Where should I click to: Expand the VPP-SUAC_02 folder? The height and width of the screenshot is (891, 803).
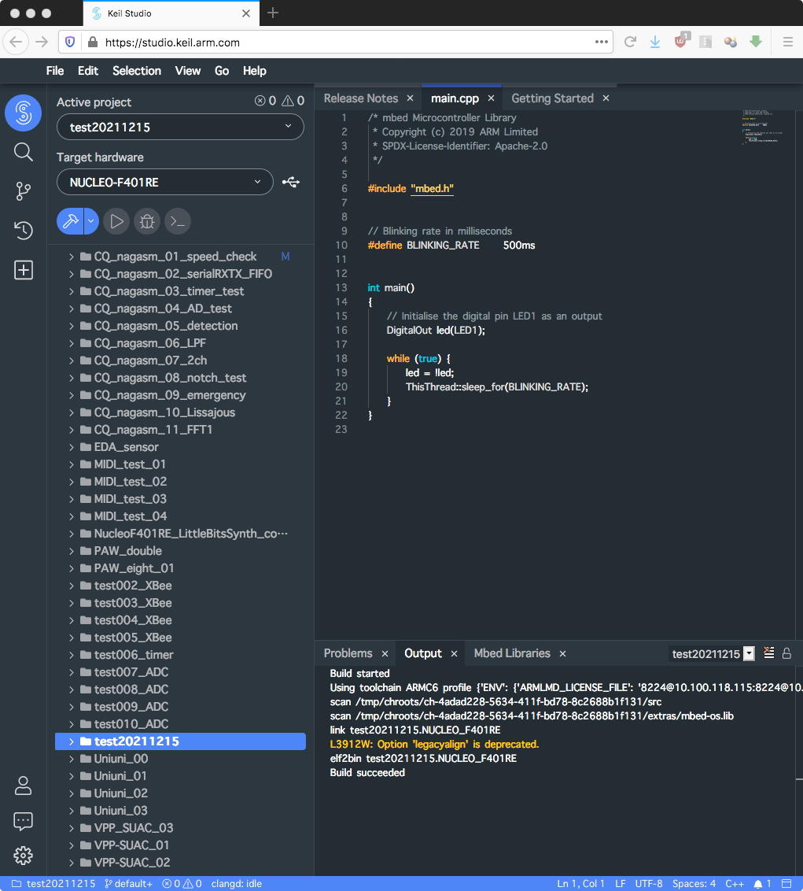[x=71, y=863]
